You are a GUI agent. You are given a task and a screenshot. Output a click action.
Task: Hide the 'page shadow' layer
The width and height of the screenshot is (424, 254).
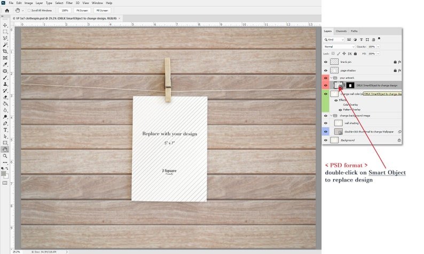[326, 70]
